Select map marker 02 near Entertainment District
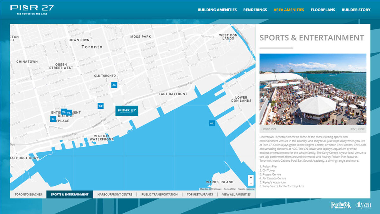This screenshot has width=380, height=214. 64,112
